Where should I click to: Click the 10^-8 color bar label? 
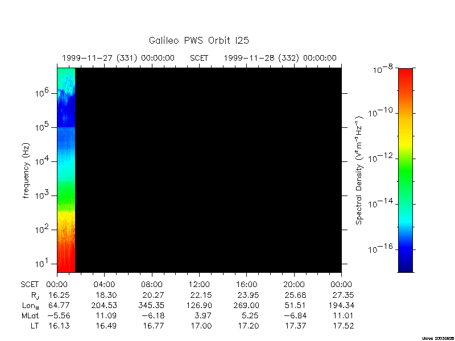coord(383,69)
